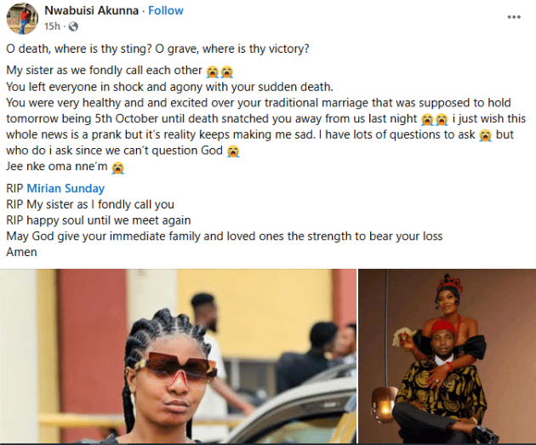Open Nwabuisi Akunna's profile name link
Viewport: 536px width, 445px height.
(x=91, y=10)
